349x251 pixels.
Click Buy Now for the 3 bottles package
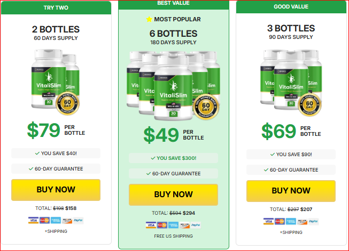click(x=291, y=191)
